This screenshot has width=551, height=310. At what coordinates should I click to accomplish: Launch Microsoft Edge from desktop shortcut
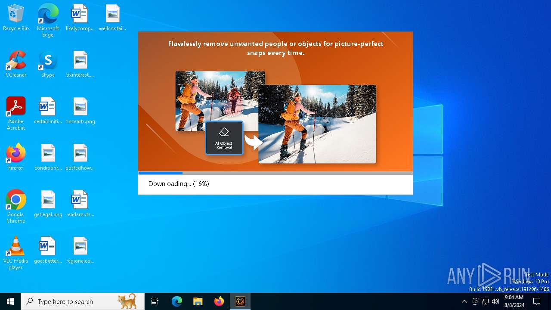click(x=48, y=21)
